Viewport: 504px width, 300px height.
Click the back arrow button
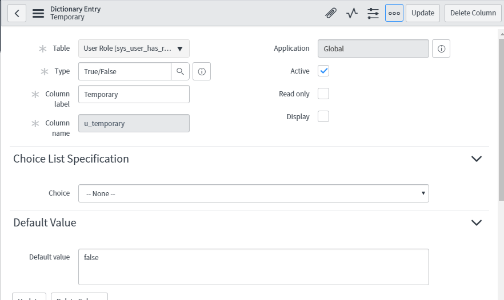17,13
